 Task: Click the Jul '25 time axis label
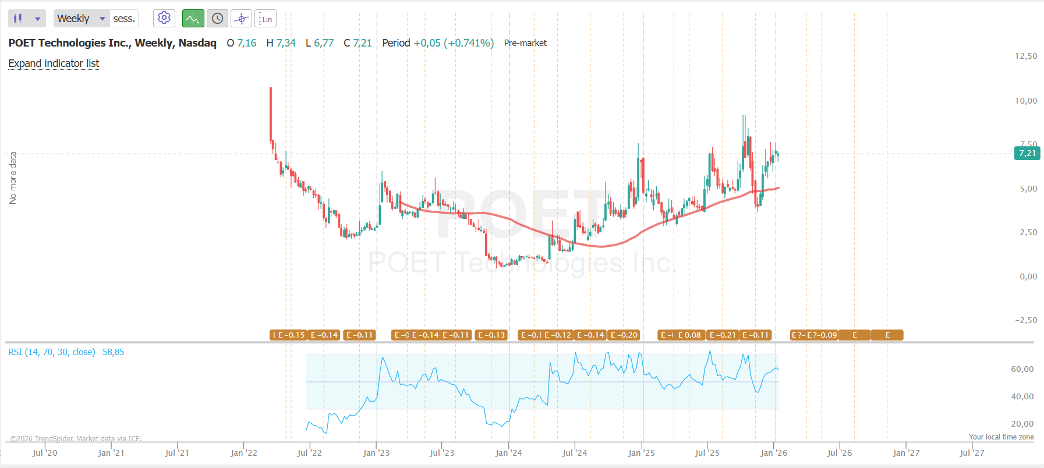[707, 453]
